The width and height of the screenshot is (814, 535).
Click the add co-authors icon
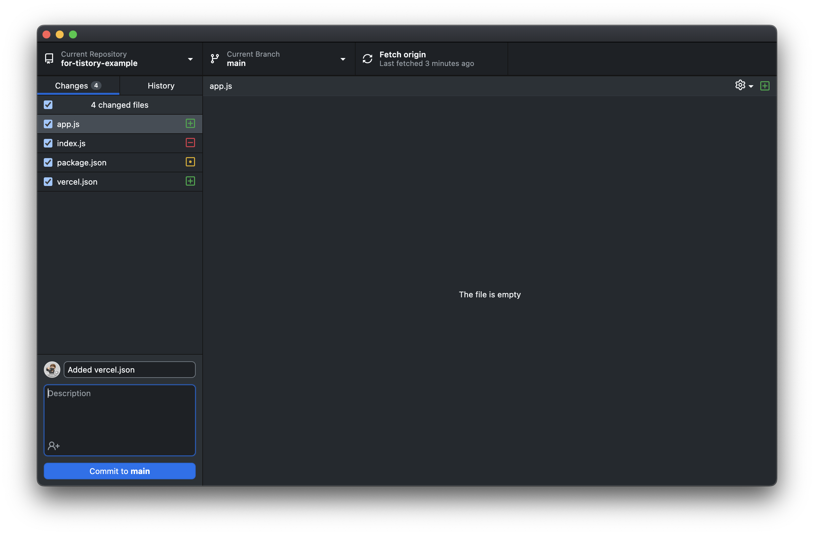tap(54, 446)
